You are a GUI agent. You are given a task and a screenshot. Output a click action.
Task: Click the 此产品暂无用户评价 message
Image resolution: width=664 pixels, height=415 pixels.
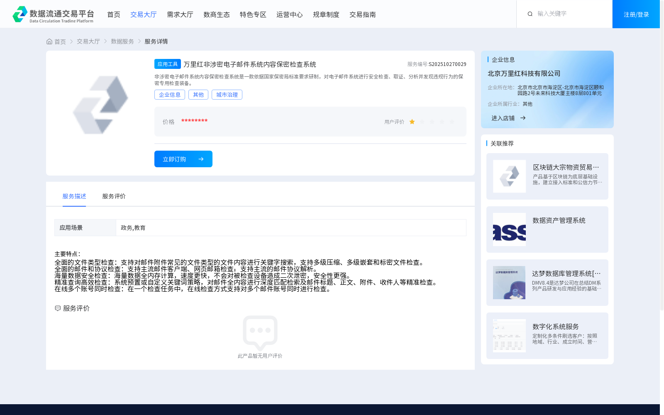click(x=260, y=356)
